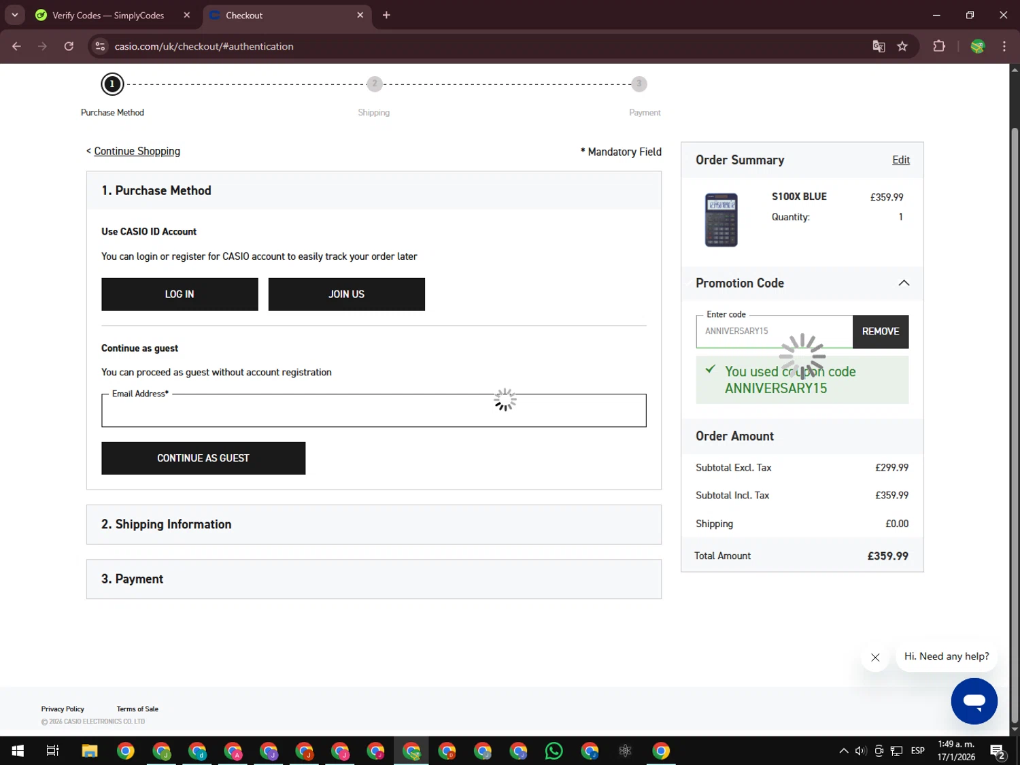Open the tab search dropdown

(14, 15)
